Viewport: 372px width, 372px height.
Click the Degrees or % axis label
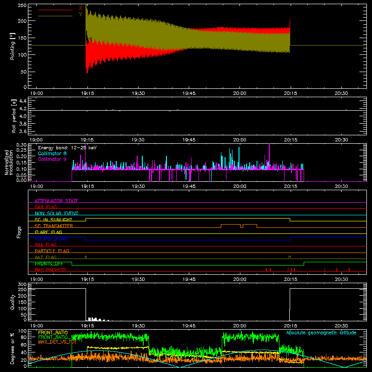click(x=12, y=348)
